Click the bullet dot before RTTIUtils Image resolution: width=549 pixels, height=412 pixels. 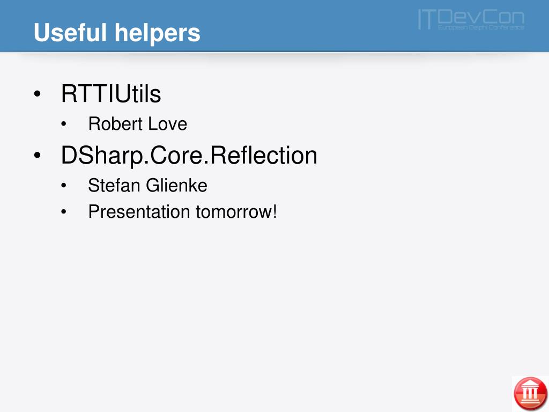click(x=38, y=94)
